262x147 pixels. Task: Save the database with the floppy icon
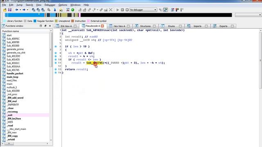coord(10,10)
